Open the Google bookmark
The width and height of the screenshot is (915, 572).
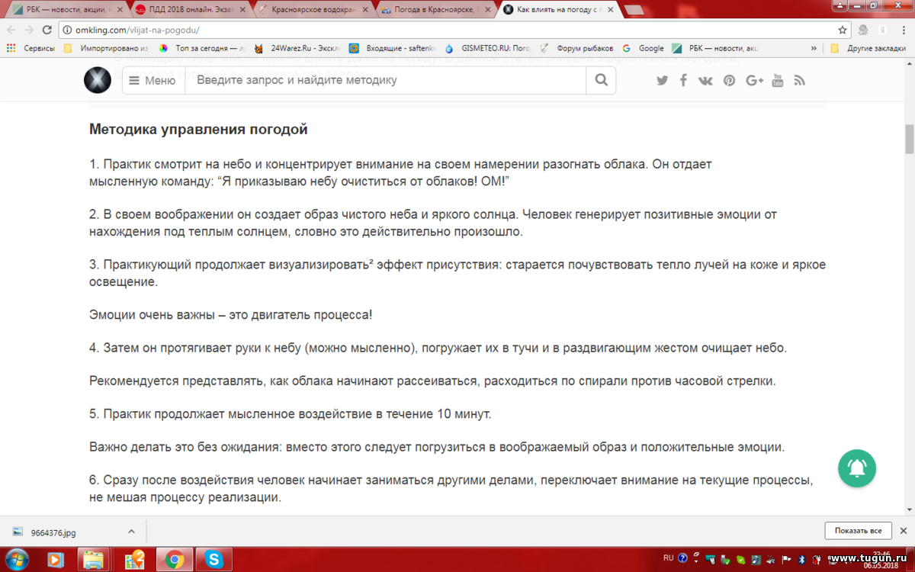click(644, 48)
